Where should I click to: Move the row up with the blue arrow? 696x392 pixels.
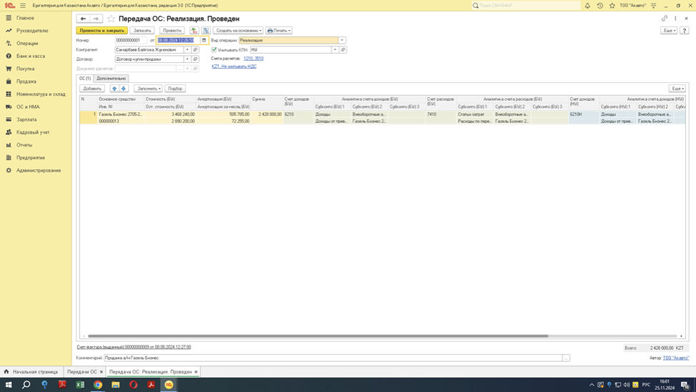pos(114,89)
